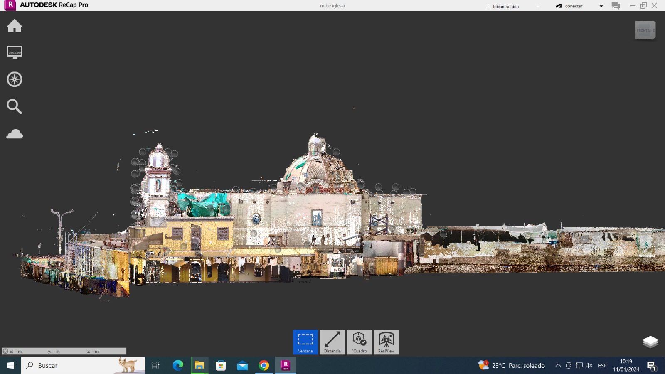The image size is (665, 374).
Task: Click the FRONTAL view cube
Action: coord(645,30)
